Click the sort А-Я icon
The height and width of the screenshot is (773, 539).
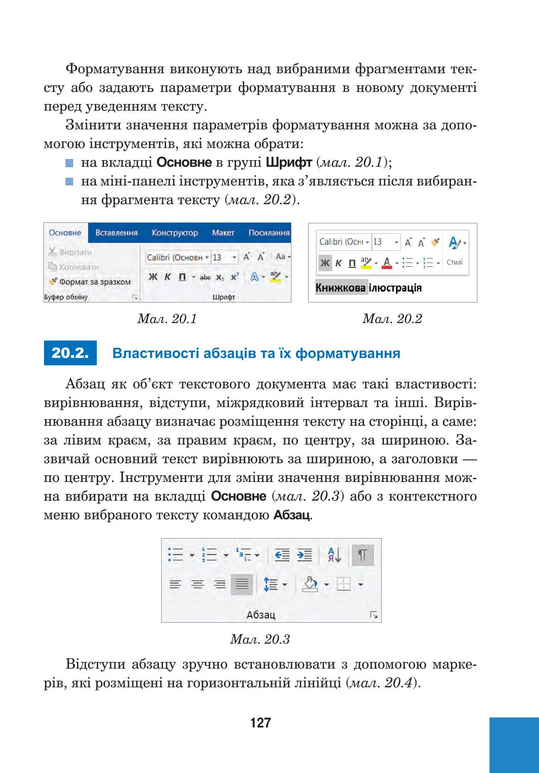click(x=334, y=555)
